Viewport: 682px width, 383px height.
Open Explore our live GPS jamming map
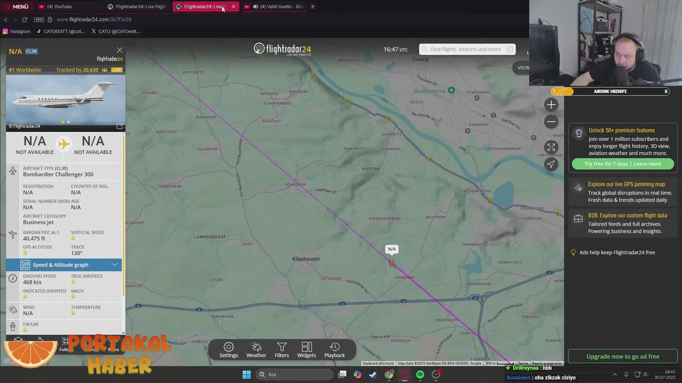point(626,185)
